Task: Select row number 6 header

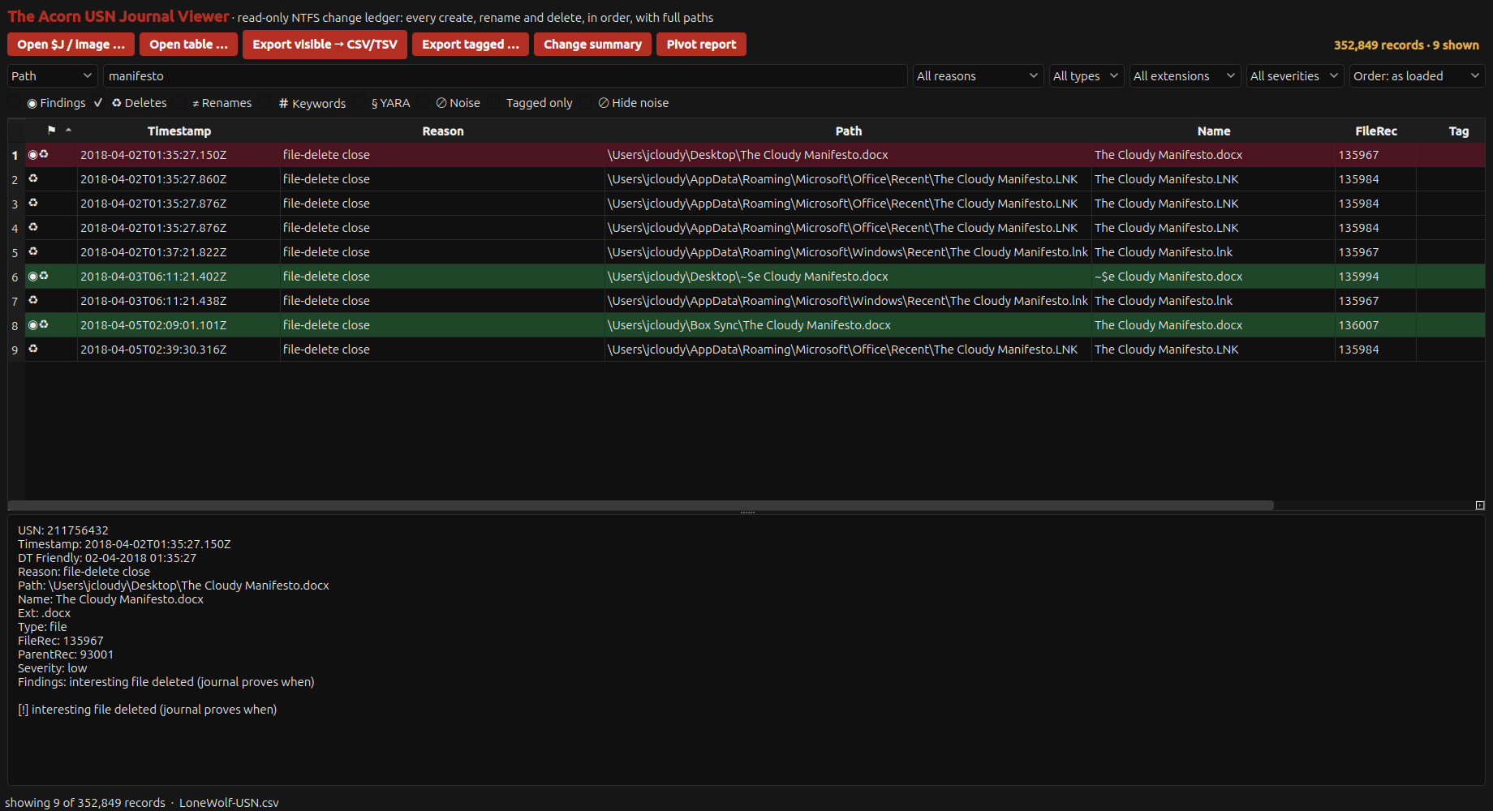Action: pyautogui.click(x=15, y=277)
